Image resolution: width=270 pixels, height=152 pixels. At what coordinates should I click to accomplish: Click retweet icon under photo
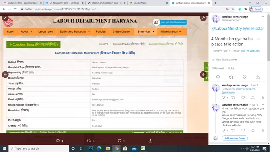89,141
